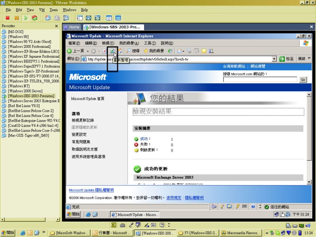Click the 使用系統管理員選項 link
Screen dimensions: 316x237
click(x=88, y=156)
